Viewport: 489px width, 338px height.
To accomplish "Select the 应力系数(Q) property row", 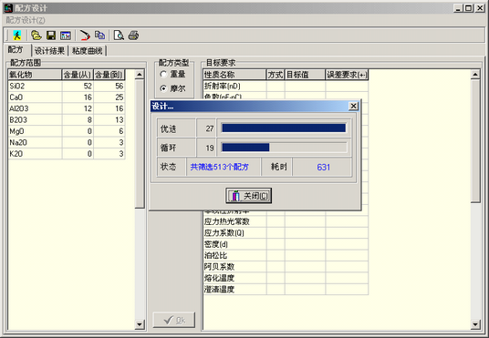I will pos(286,233).
